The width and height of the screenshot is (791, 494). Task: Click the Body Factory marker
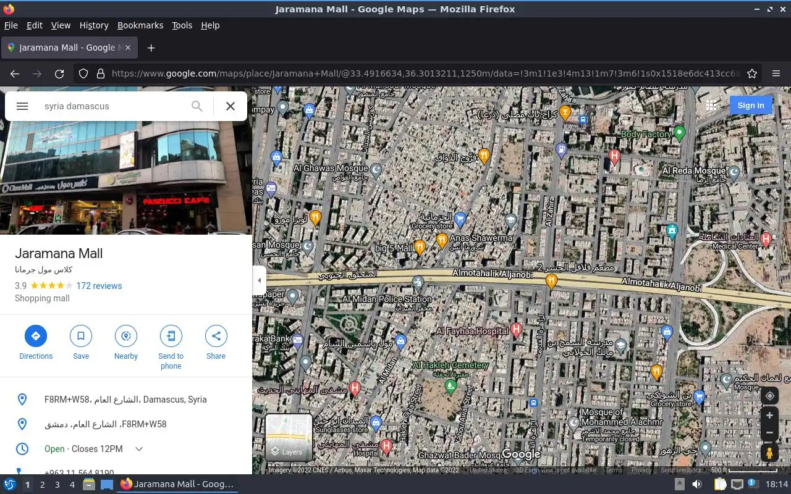tap(679, 132)
